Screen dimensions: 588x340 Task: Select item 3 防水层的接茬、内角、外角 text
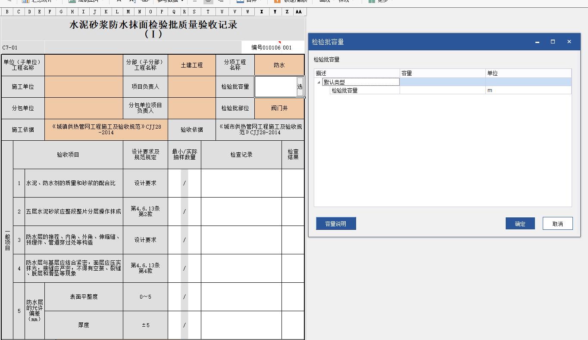tap(74, 240)
